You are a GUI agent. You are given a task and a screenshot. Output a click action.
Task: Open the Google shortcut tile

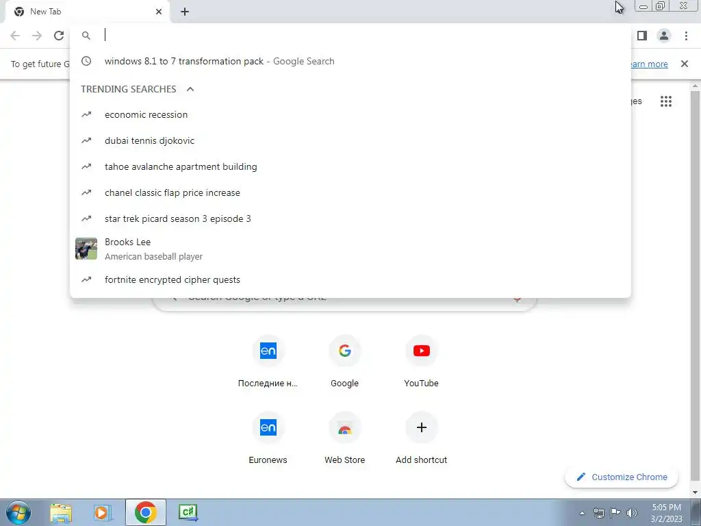345,362
